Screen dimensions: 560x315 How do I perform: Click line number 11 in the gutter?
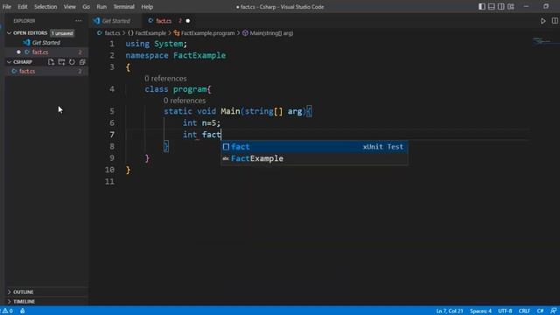(110, 181)
